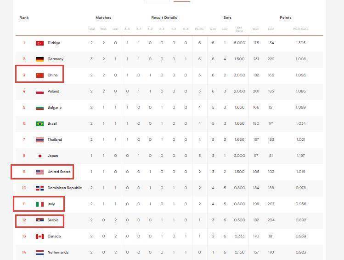
Task: Select the Point Ratio column header
Action: 301,29
